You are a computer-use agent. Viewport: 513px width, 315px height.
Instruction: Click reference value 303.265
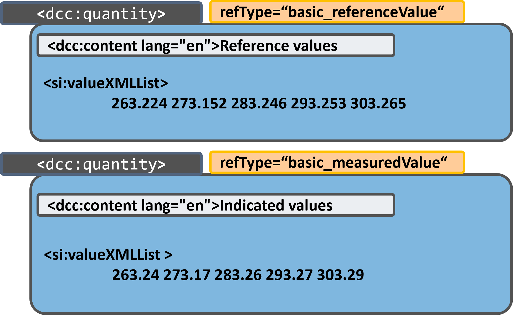(x=378, y=103)
